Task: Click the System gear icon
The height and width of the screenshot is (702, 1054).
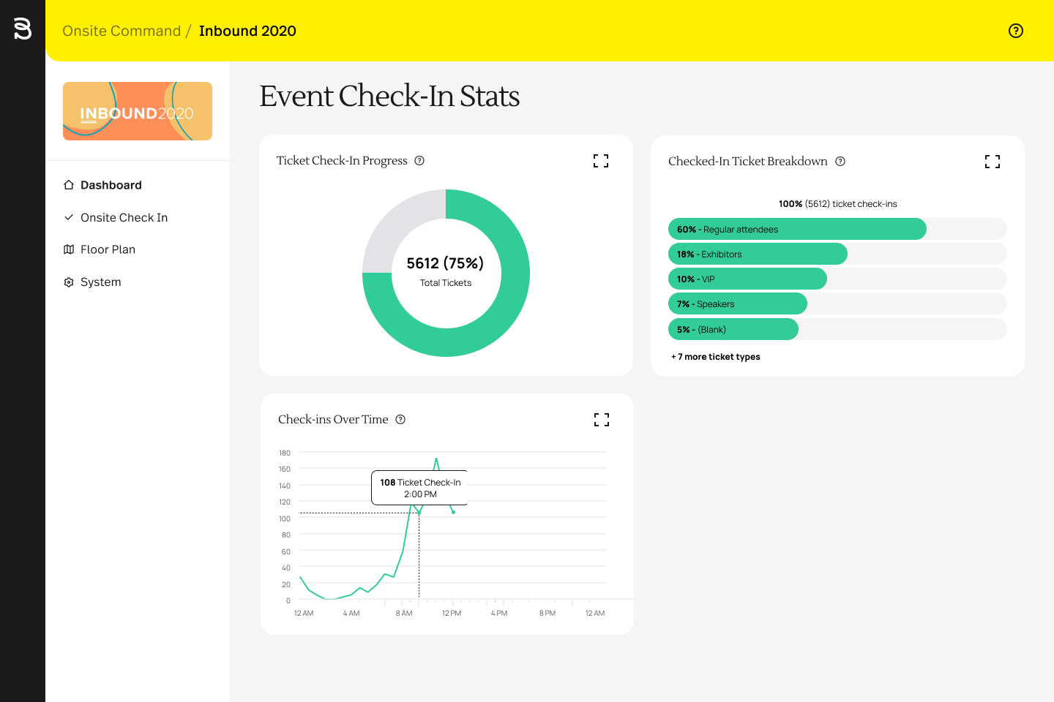Action: (x=69, y=282)
